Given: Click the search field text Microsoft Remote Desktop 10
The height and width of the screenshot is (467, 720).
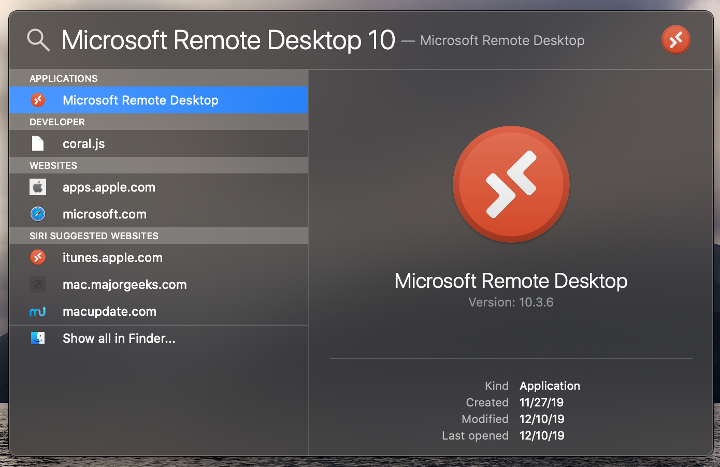Looking at the screenshot, I should tap(228, 40).
